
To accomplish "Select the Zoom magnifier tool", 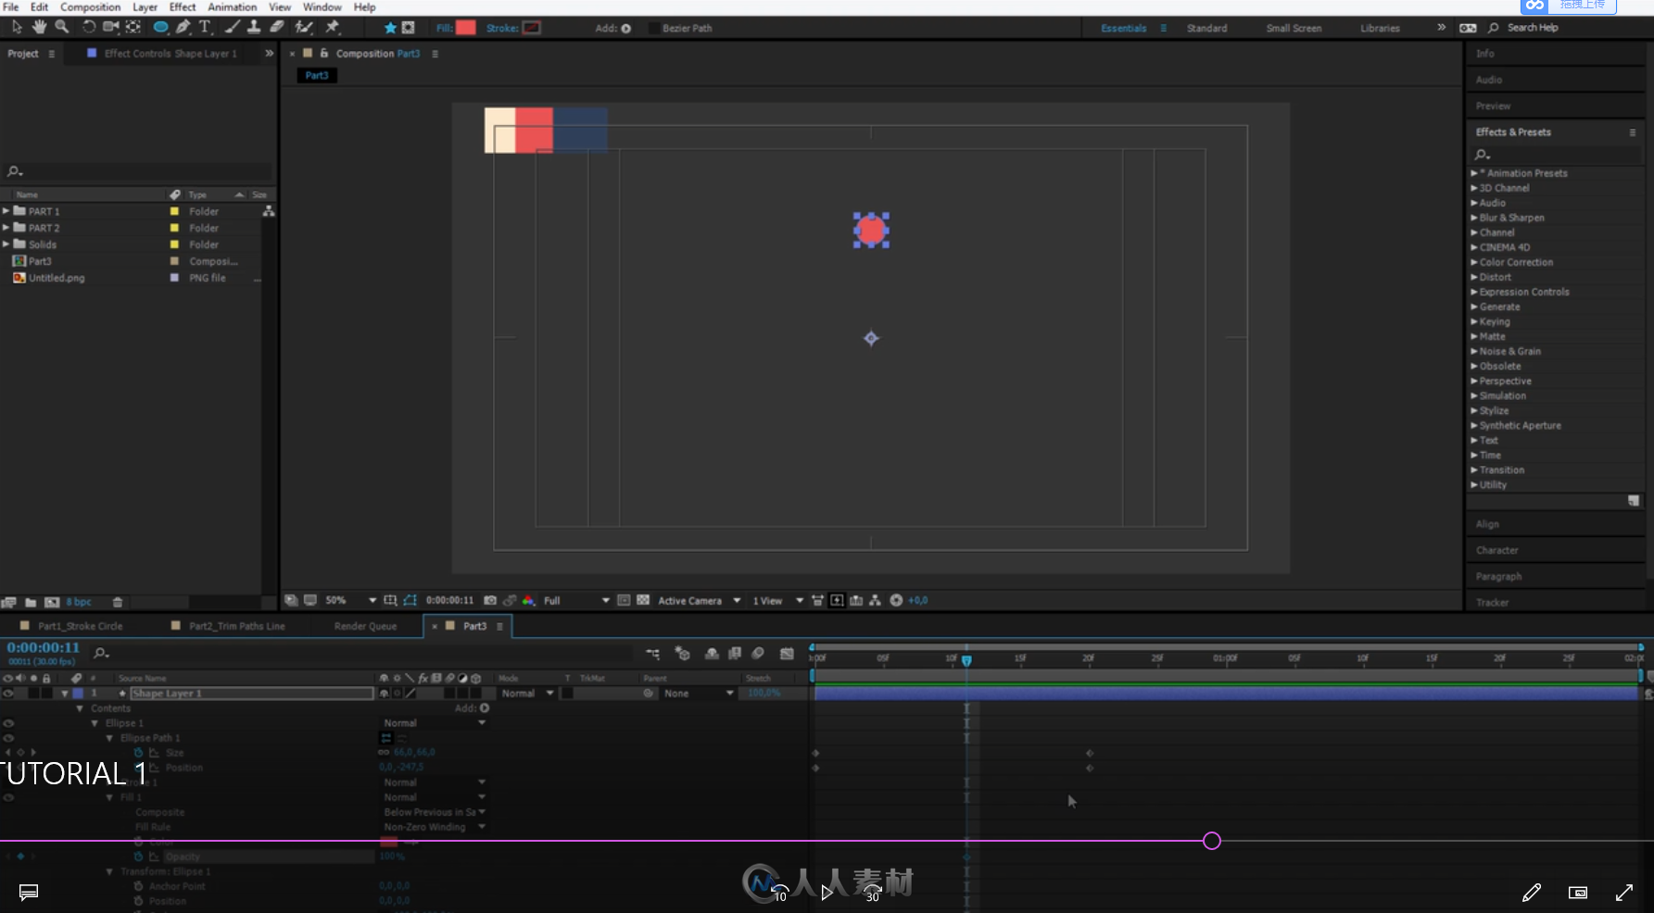I will pyautogui.click(x=62, y=28).
